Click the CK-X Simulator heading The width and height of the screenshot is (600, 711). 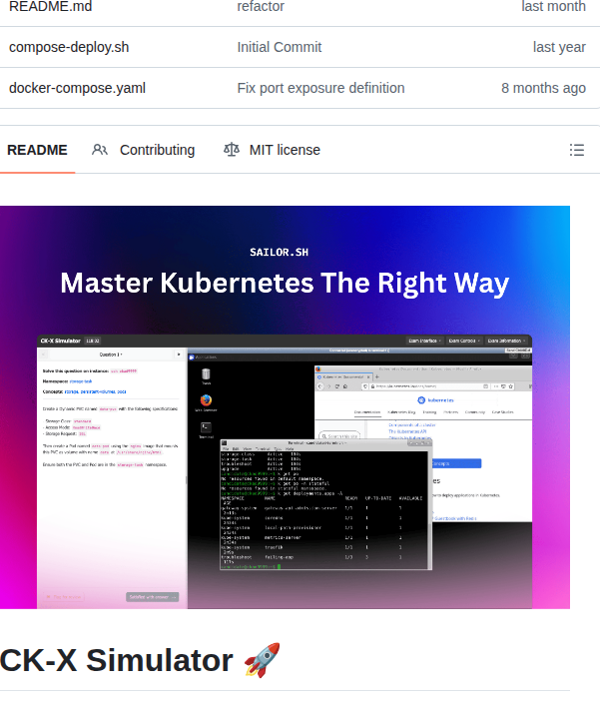117,661
